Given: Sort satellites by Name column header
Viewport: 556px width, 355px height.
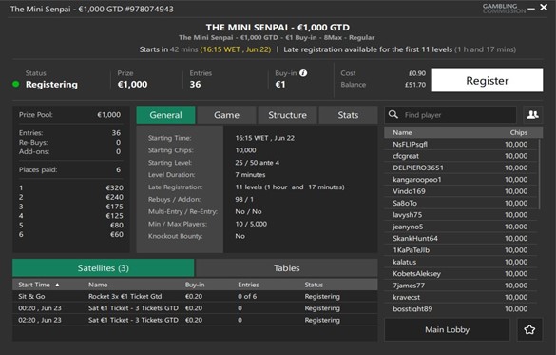Looking at the screenshot, I should 98,285.
